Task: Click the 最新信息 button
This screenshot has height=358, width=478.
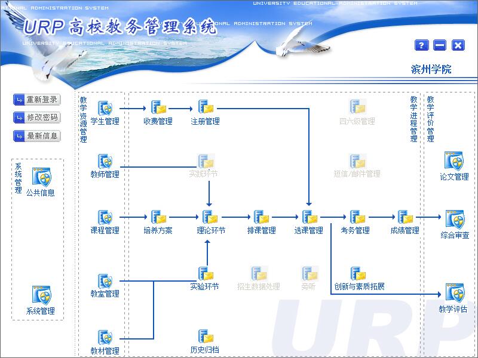Action: coord(36,136)
